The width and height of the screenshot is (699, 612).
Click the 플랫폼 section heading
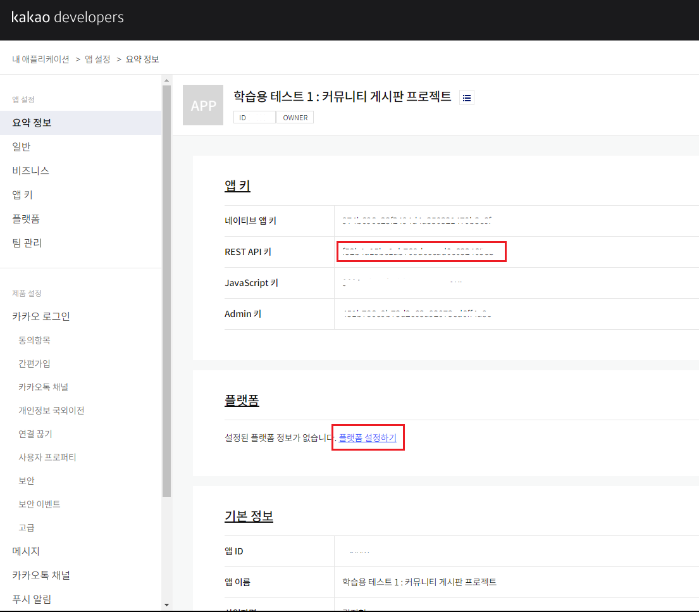[x=242, y=400]
